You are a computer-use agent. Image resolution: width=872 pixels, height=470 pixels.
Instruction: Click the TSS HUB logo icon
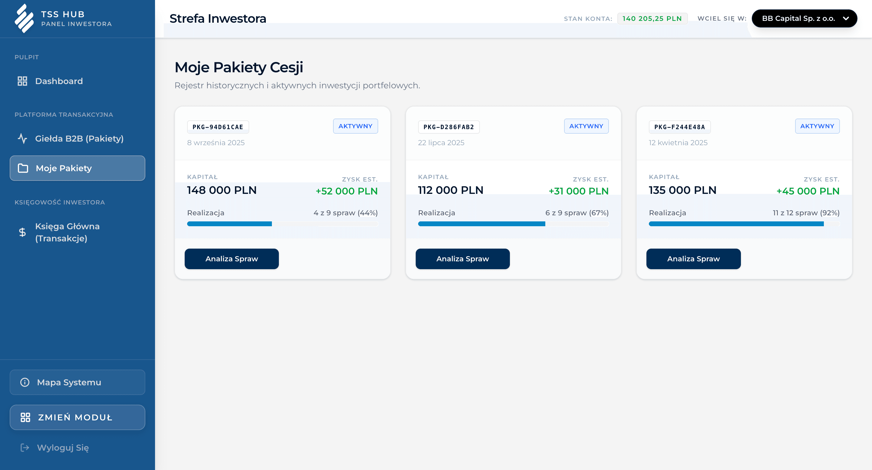tap(24, 18)
